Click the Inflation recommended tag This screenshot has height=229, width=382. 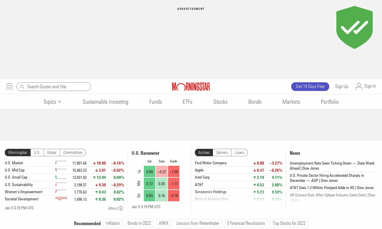[113, 223]
